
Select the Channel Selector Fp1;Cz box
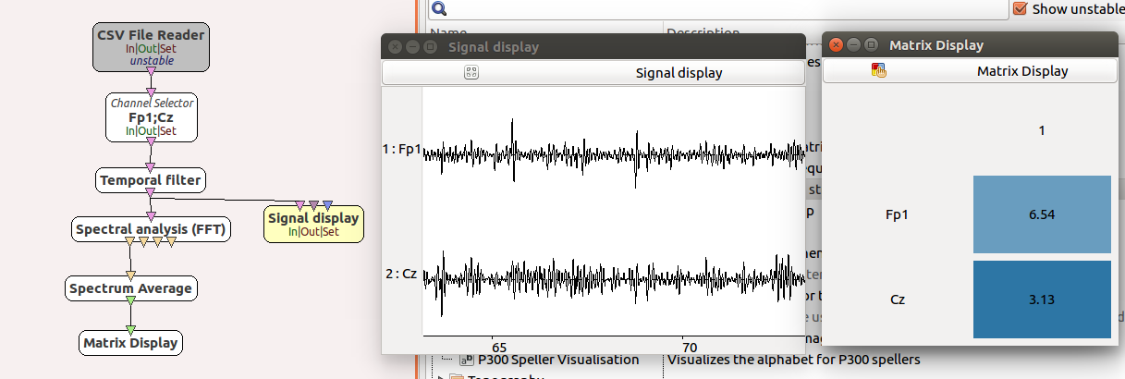[152, 117]
